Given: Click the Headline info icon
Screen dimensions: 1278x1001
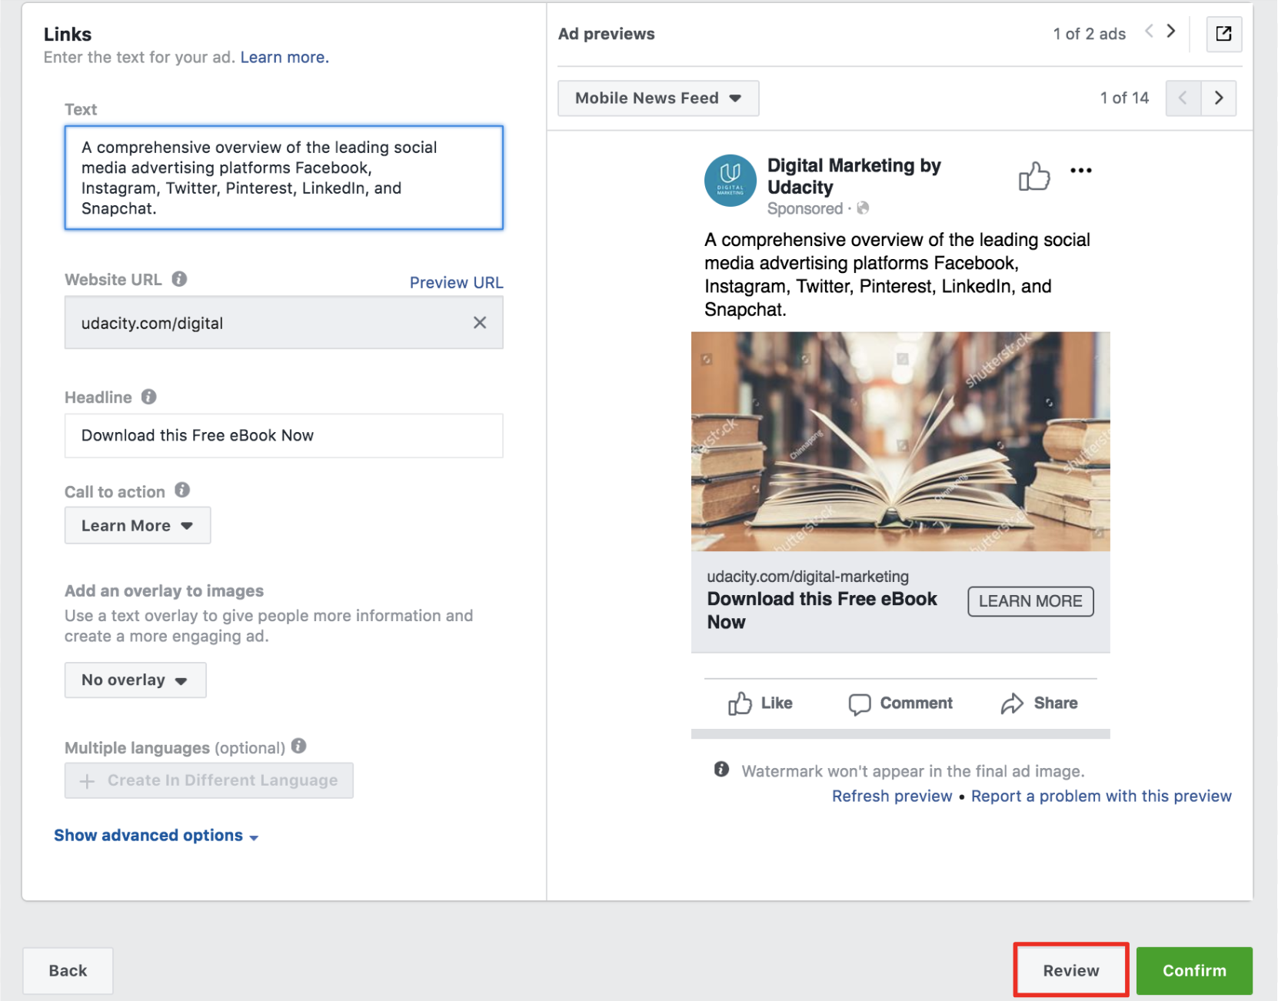Looking at the screenshot, I should (x=149, y=397).
